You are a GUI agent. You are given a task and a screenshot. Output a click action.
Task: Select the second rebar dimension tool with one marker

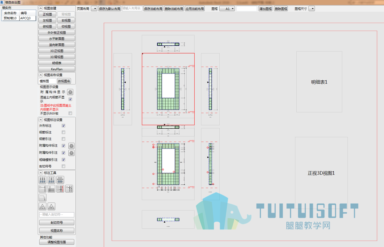pos(51,180)
